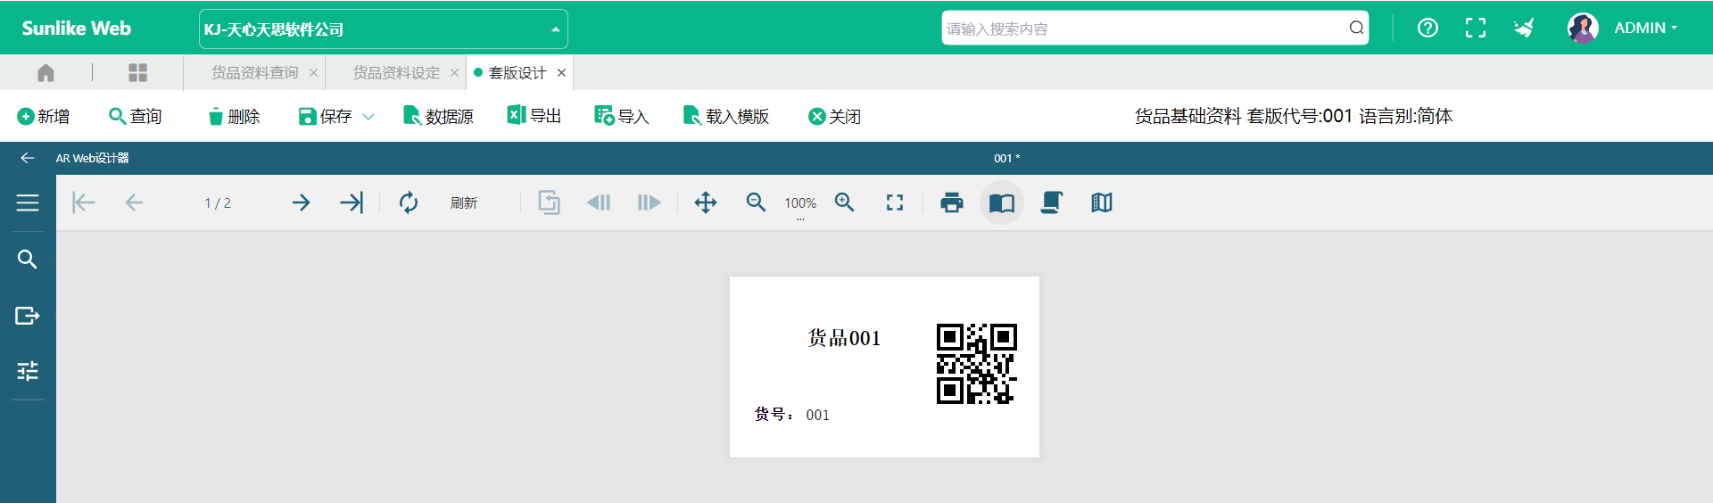Click the user avatar picture
The image size is (1713, 503).
click(1583, 28)
